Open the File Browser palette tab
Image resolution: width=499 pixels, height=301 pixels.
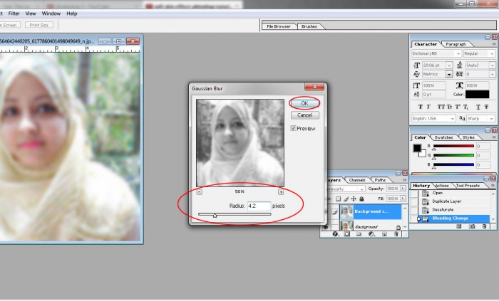[279, 26]
